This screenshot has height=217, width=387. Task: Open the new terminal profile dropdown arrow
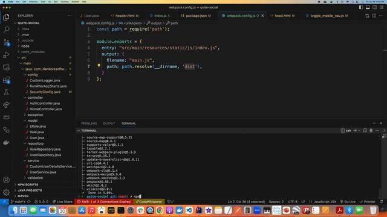[x=359, y=131]
